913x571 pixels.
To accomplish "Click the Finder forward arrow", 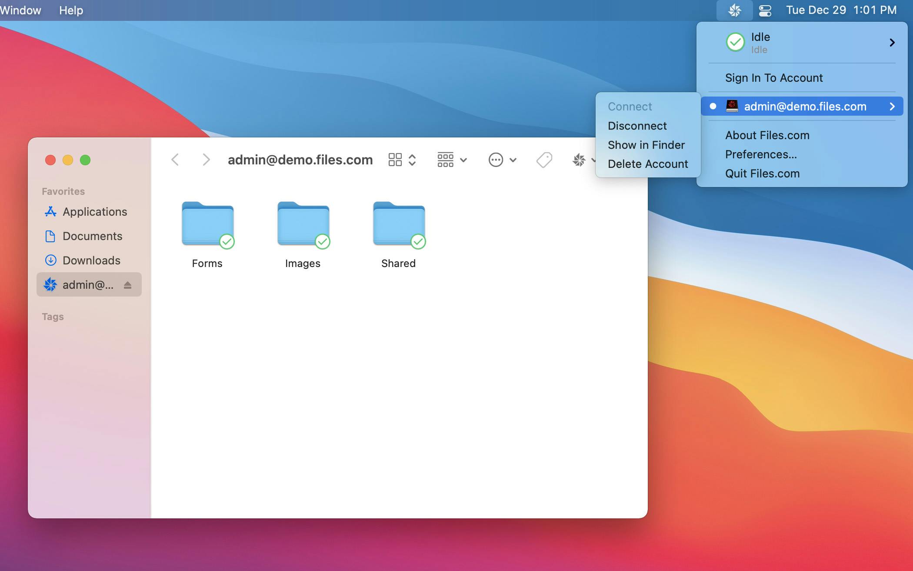I will click(206, 160).
